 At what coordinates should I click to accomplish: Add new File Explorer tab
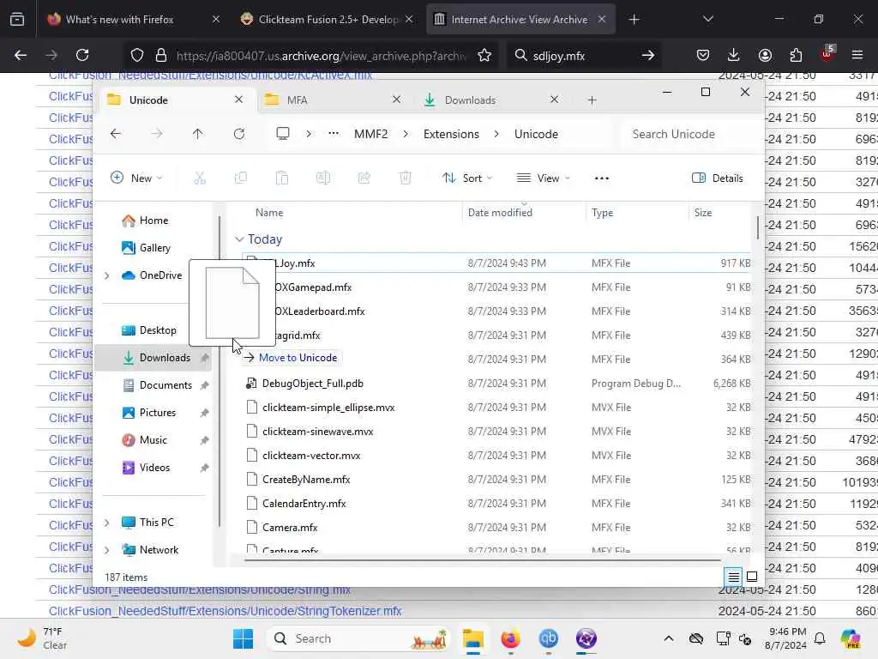pos(592,100)
